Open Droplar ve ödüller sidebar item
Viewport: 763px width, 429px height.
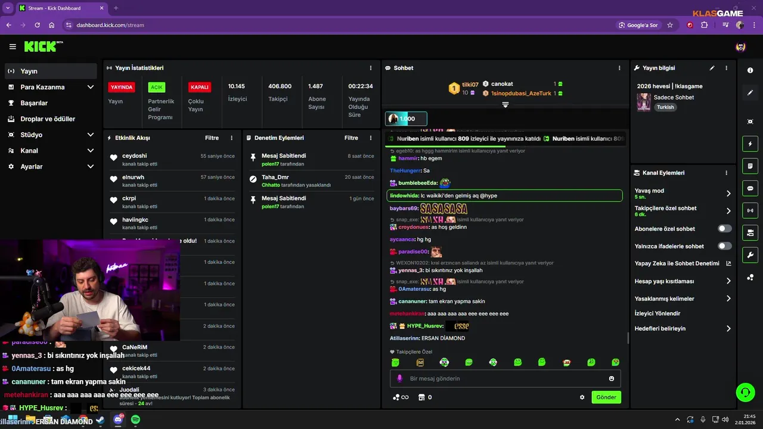(x=51, y=119)
